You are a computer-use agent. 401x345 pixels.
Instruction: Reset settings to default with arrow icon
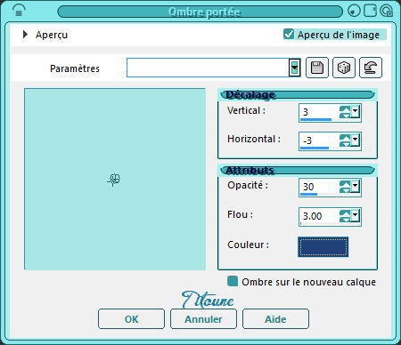[371, 68]
